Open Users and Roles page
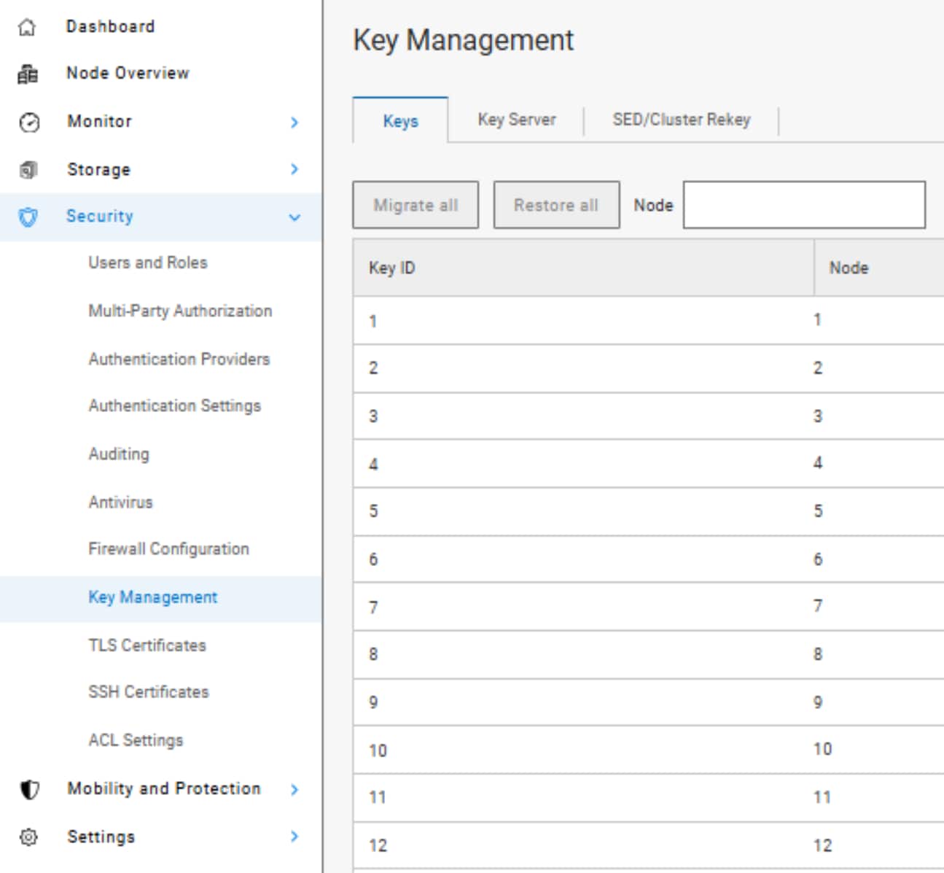Viewport: 944px width, 873px height. 148,263
